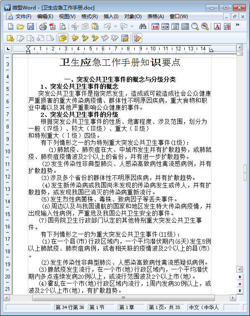This screenshot has height=316, width=250.
Task: Restore the inner document window button
Action: [x=234, y=17]
